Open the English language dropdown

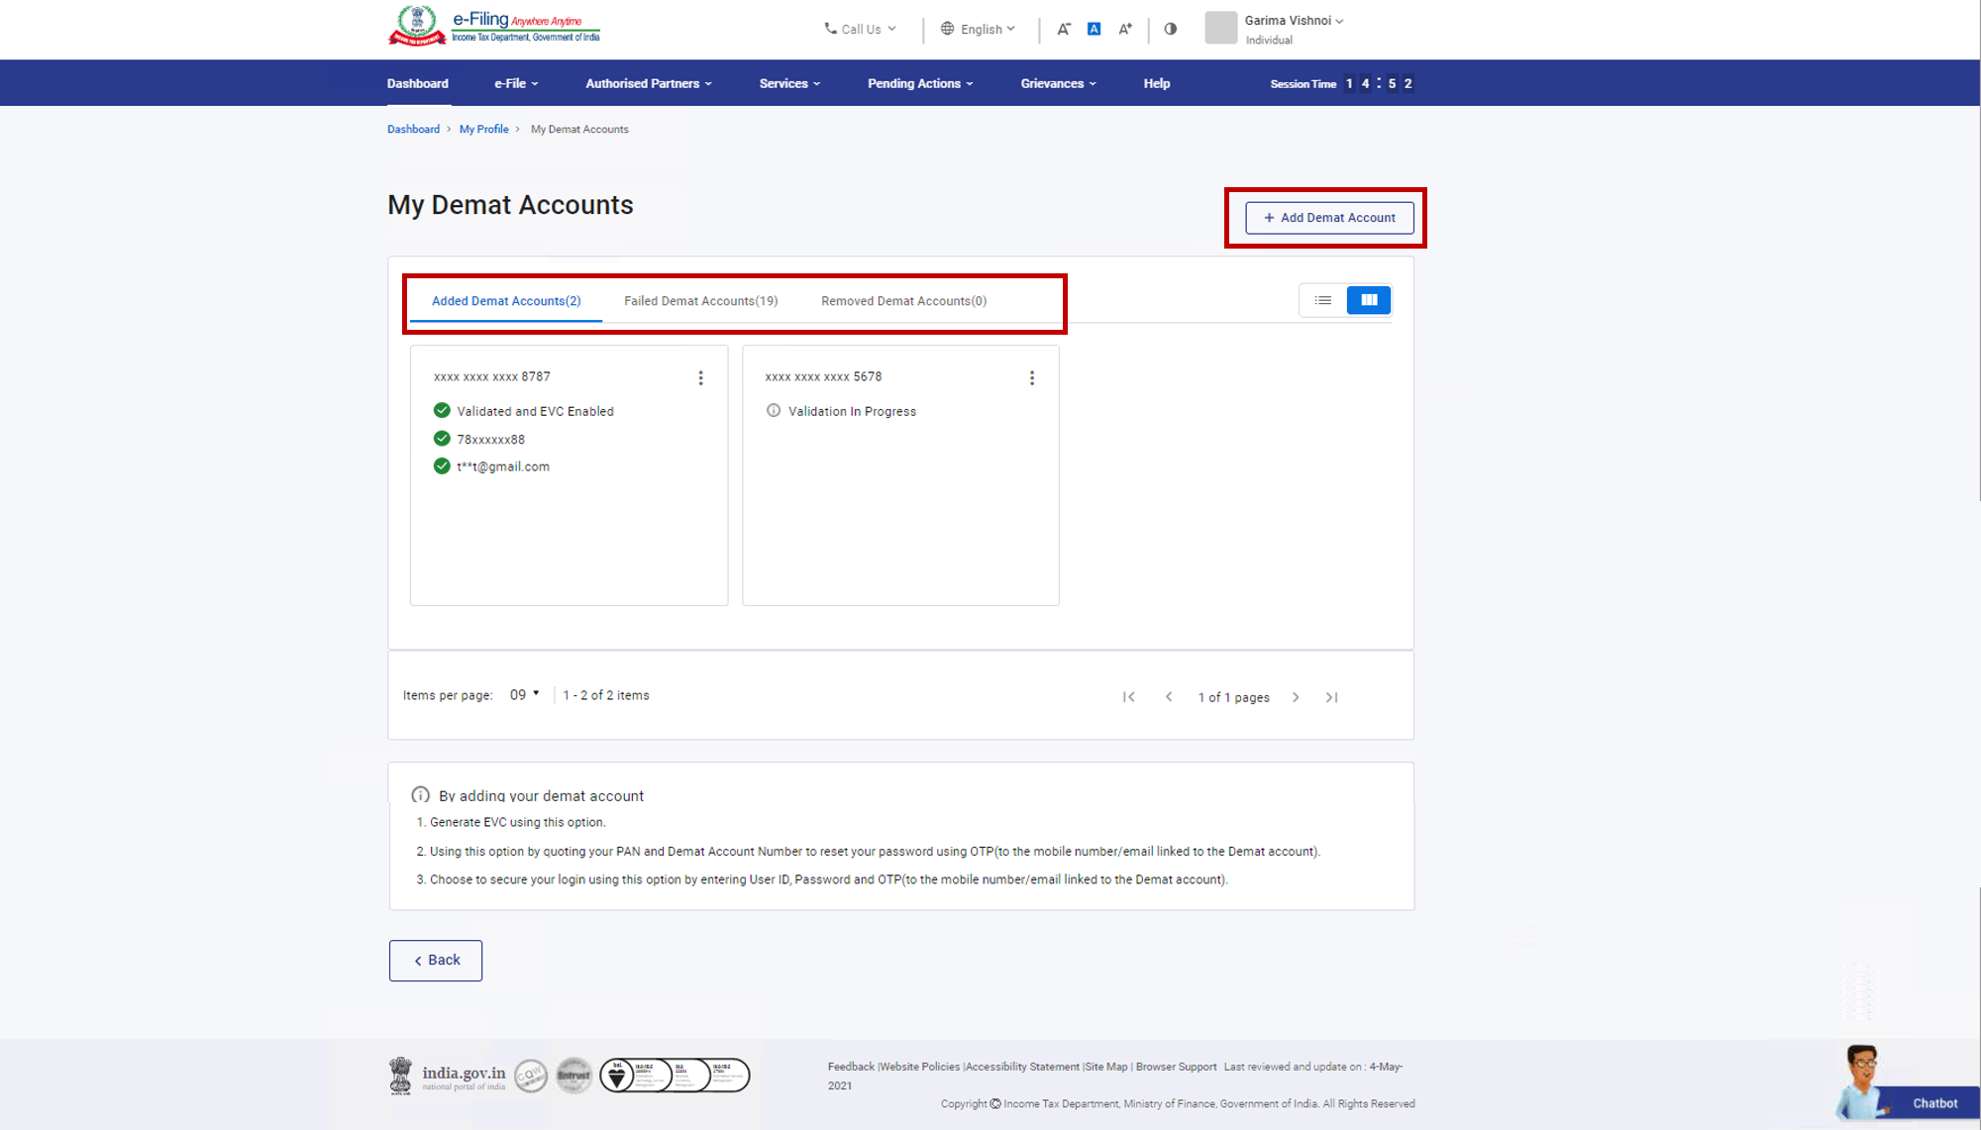pyautogui.click(x=978, y=29)
